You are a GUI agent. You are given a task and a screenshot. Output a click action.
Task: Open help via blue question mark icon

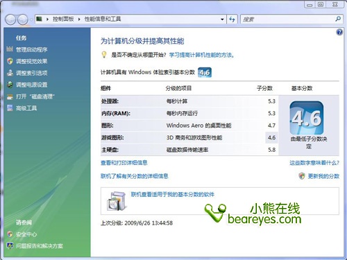click(x=339, y=32)
